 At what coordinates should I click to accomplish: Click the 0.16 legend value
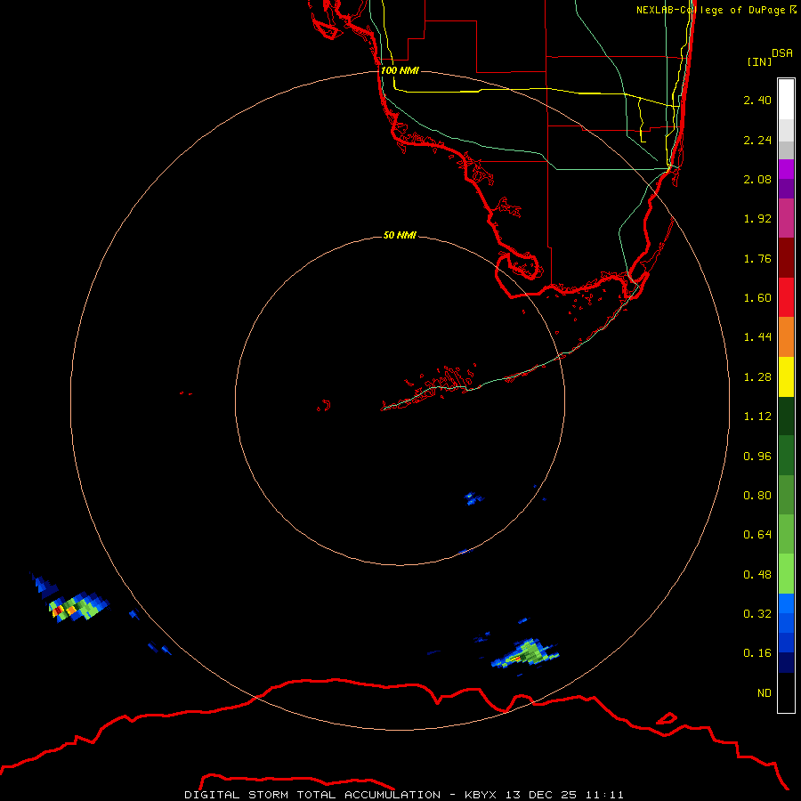pos(757,653)
